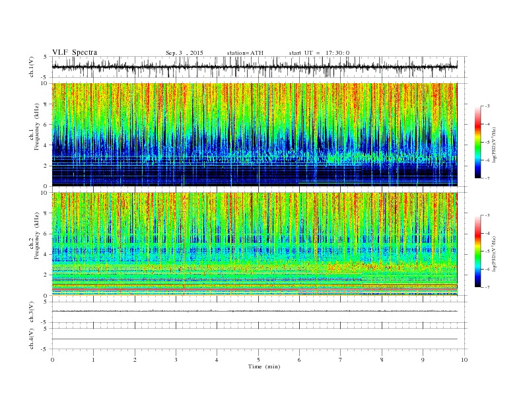The height and width of the screenshot is (404, 523).
Task: Click the "station=ATH" header label
Action: [x=245, y=53]
